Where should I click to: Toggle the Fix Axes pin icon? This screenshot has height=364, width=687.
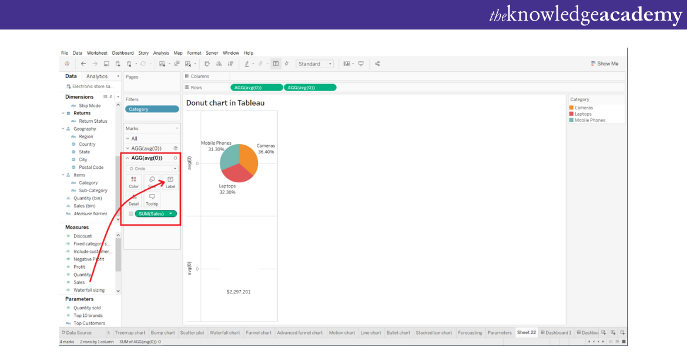(x=286, y=64)
